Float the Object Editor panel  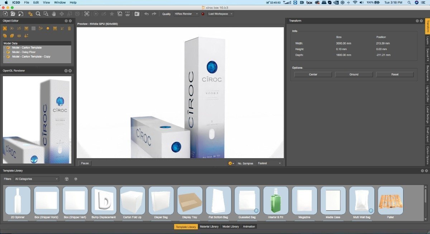pyautogui.click(x=66, y=21)
